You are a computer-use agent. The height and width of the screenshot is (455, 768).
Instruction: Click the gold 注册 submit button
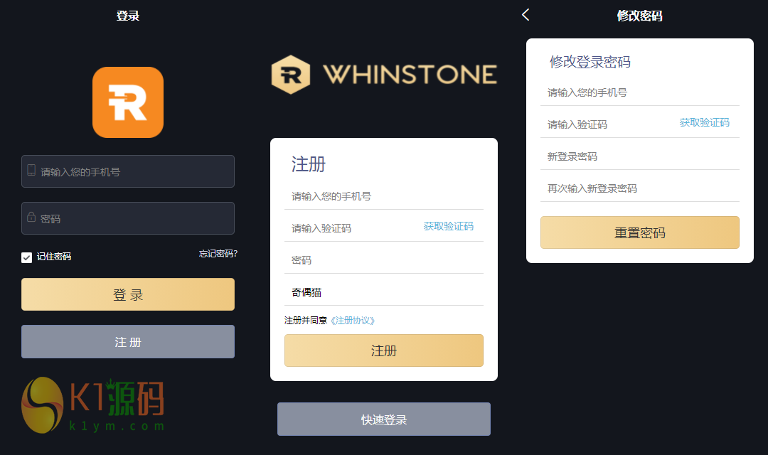pos(384,350)
